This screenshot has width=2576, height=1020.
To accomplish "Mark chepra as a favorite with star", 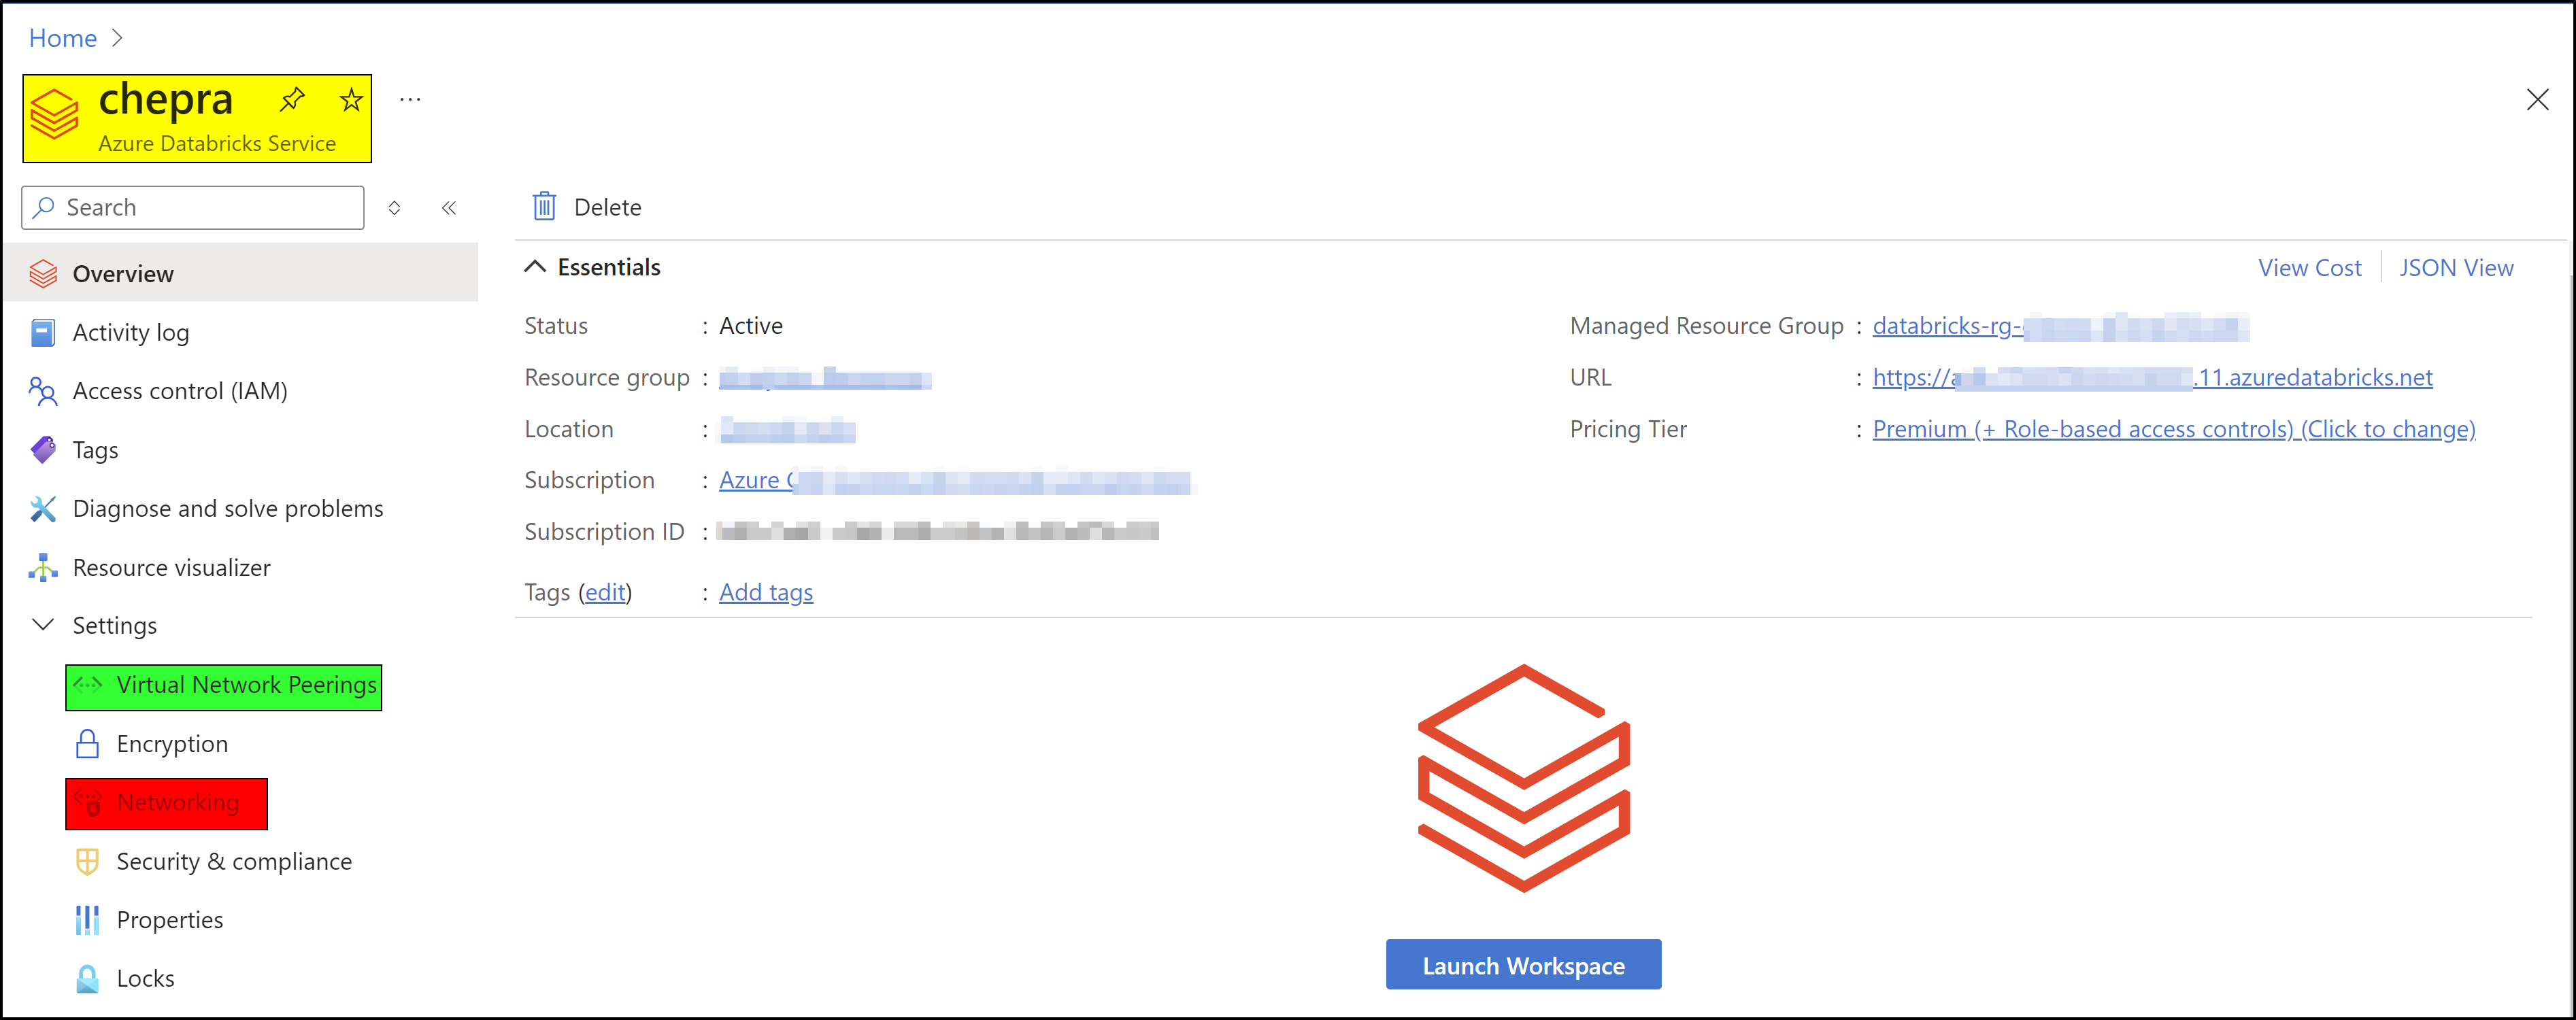I will point(350,99).
